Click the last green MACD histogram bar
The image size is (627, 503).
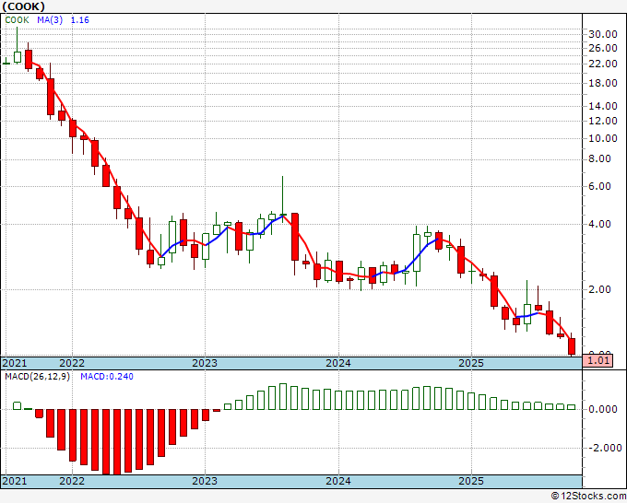(572, 407)
